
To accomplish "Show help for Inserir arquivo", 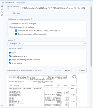I will coord(8,9).
